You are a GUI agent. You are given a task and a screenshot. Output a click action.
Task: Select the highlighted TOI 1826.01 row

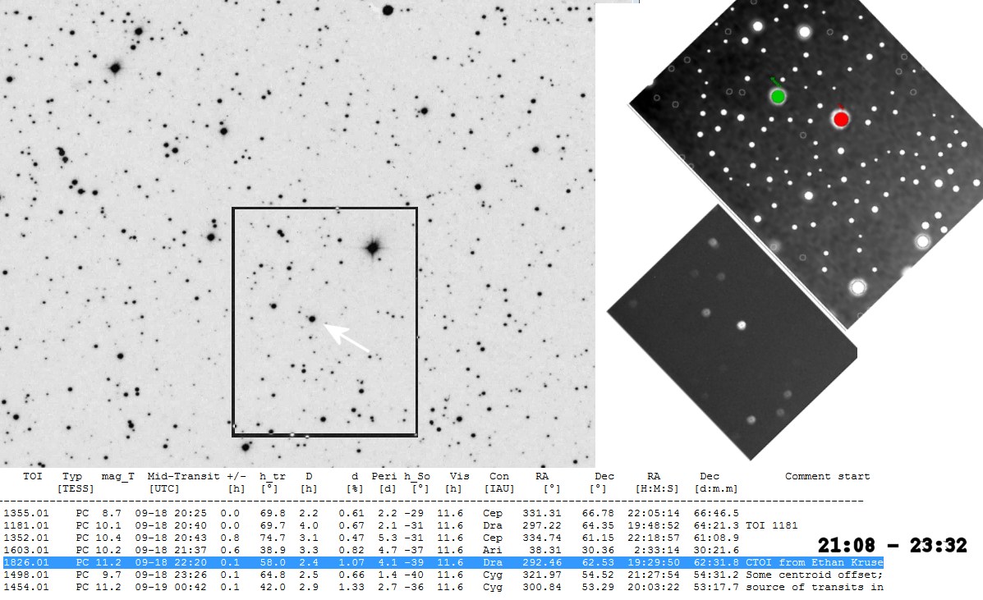click(442, 562)
